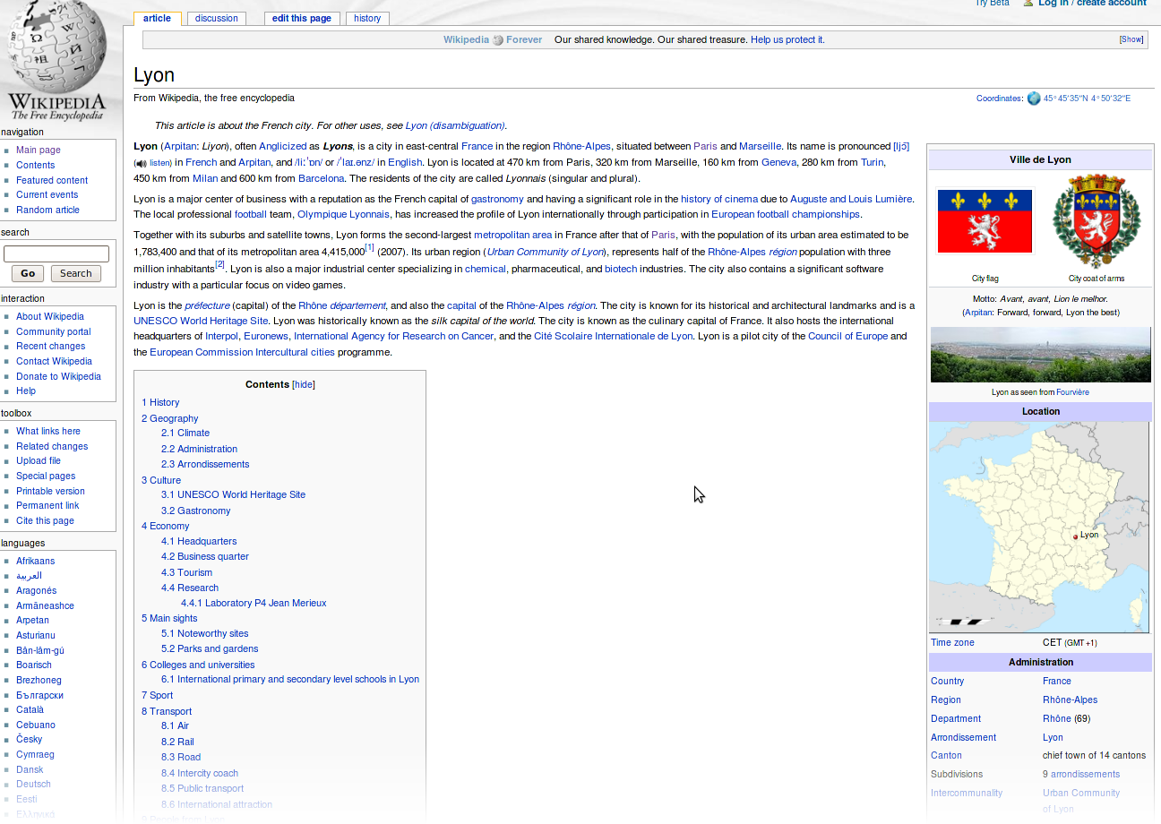This screenshot has width=1161, height=824.
Task: Open the City flag image
Action: (985, 221)
